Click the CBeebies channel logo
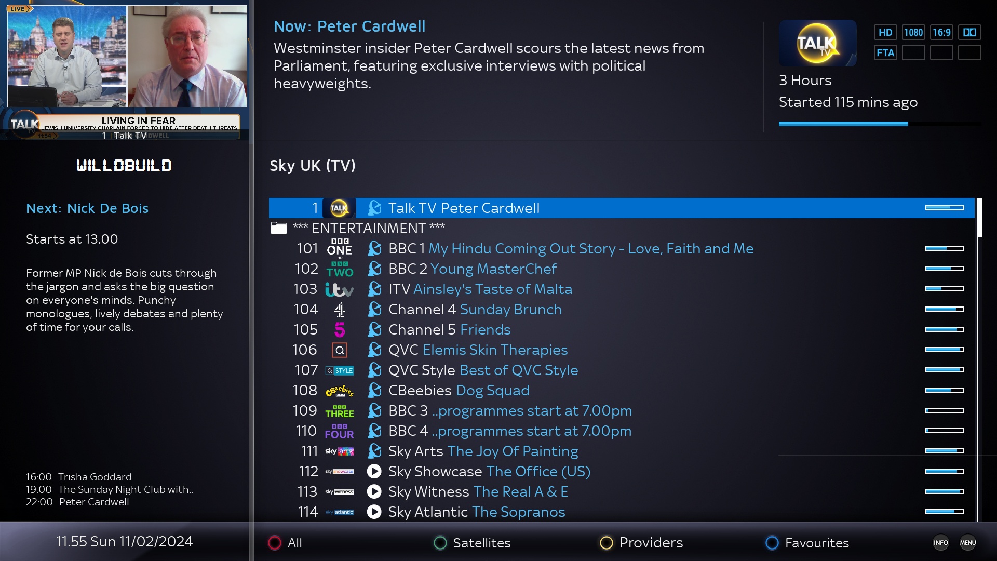Screen dimensions: 997x561 coord(339,390)
